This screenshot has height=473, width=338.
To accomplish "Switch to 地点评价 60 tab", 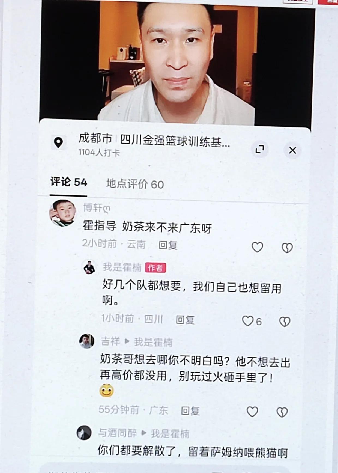I will coord(135,184).
